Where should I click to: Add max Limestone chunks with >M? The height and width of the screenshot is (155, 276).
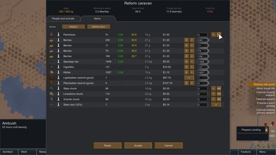click(219, 94)
